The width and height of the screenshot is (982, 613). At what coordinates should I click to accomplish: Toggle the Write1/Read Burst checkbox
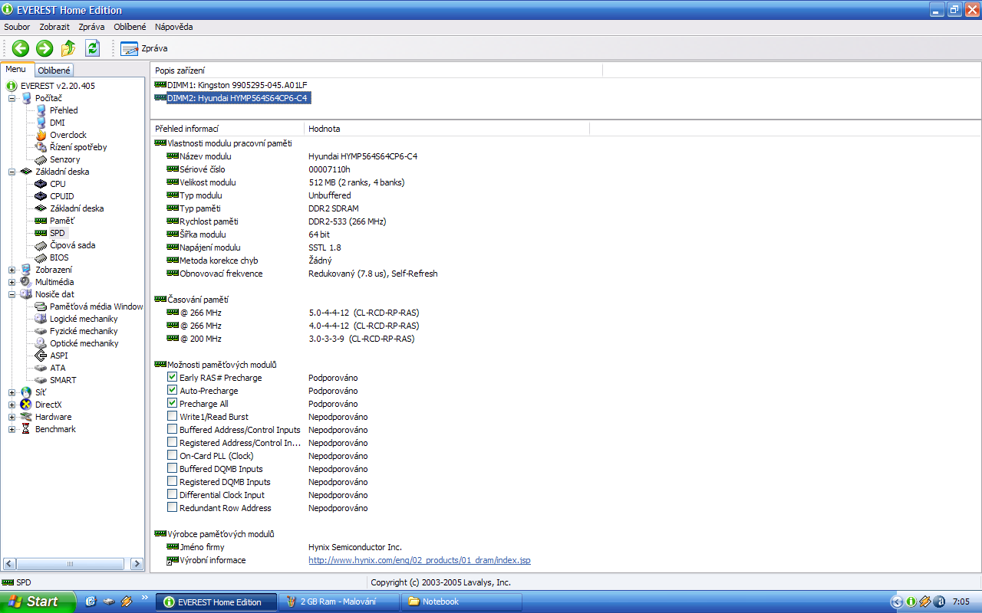(172, 417)
